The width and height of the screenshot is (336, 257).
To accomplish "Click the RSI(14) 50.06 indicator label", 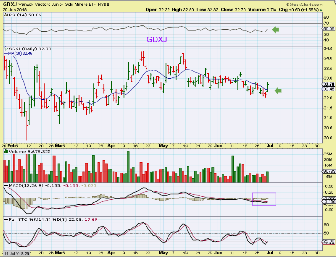I will [x=25, y=15].
